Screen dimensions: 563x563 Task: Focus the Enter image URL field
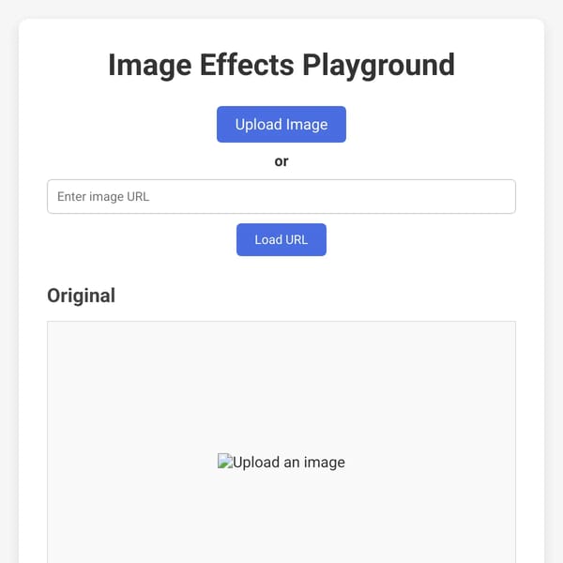tap(281, 196)
